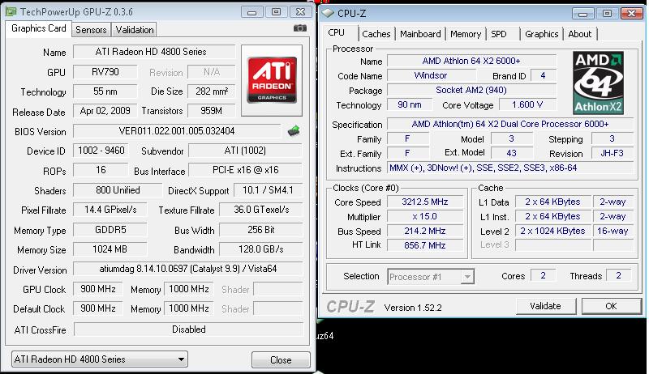
Task: Click the GPU Clock 900 MHz value
Action: pyautogui.click(x=98, y=289)
